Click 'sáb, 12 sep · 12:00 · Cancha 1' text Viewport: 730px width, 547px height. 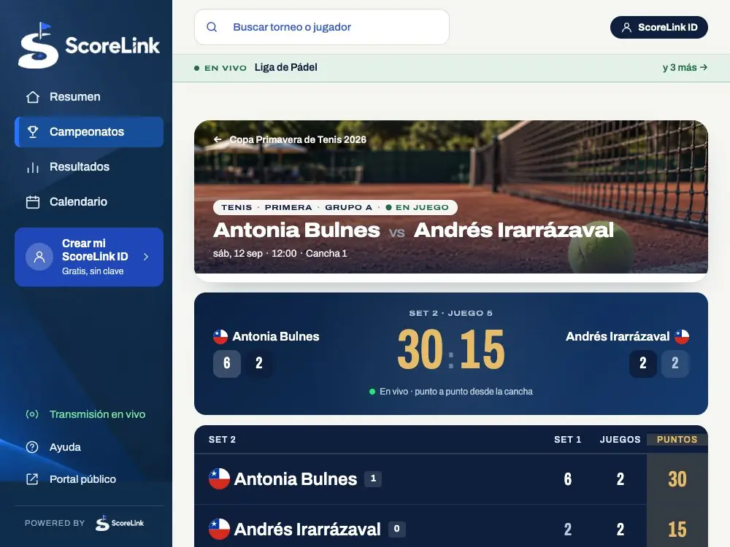[280, 254]
